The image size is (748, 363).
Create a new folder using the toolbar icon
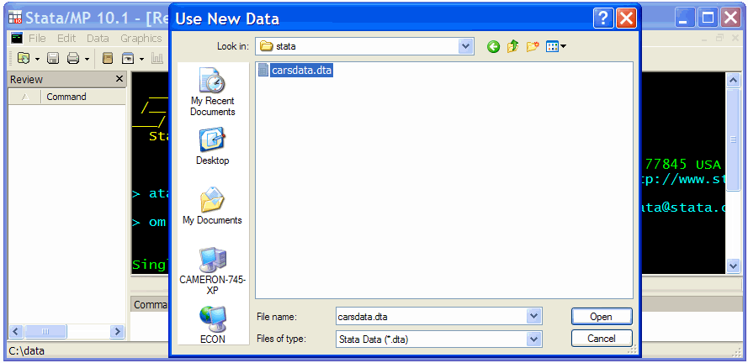tap(532, 47)
